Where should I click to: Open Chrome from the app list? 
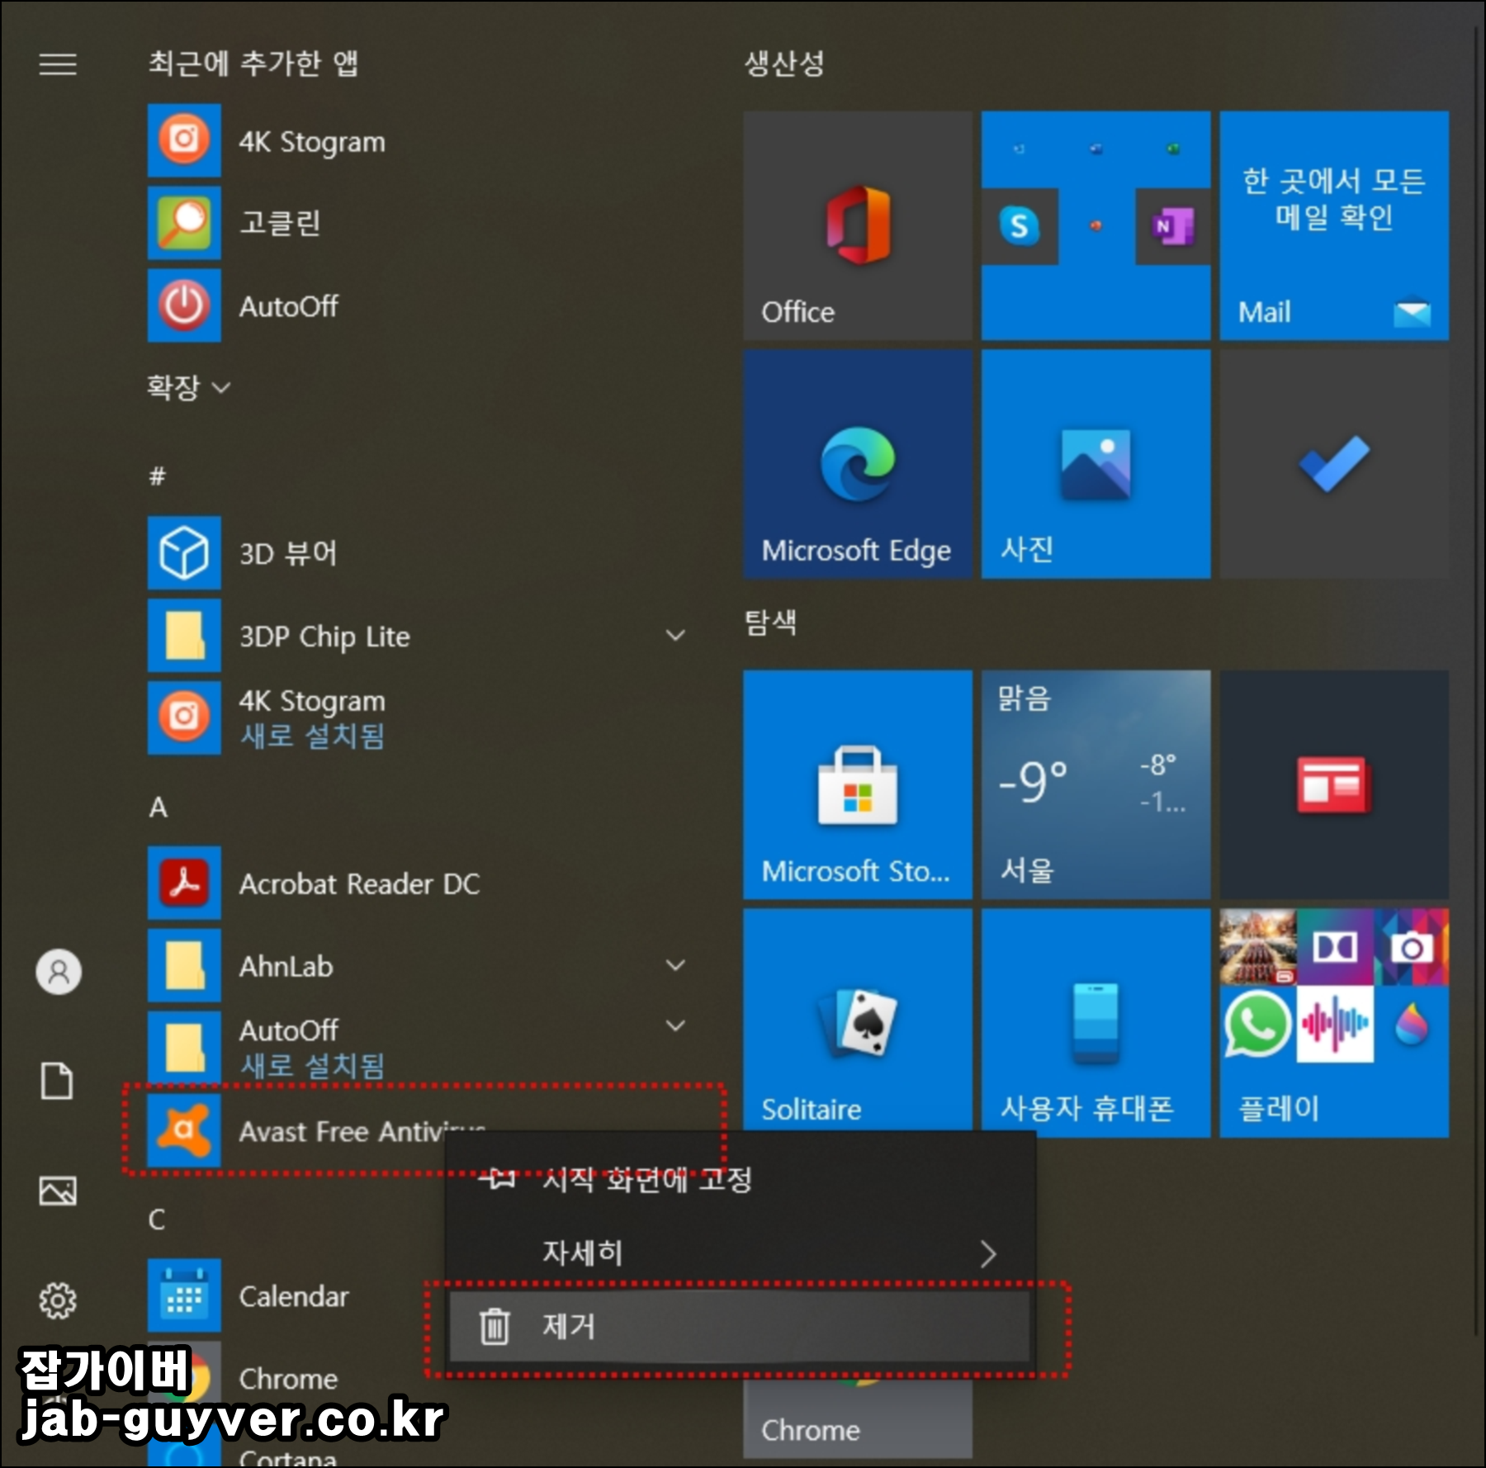[x=296, y=1378]
